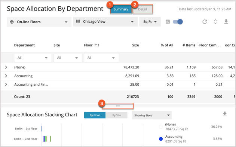Click the Berlin – 2nd Floor label

coord(25,139)
